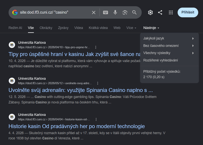Click Univerzita Karlova site name above the Tipy result
The width and height of the screenshot is (203, 145).
tap(32, 42)
